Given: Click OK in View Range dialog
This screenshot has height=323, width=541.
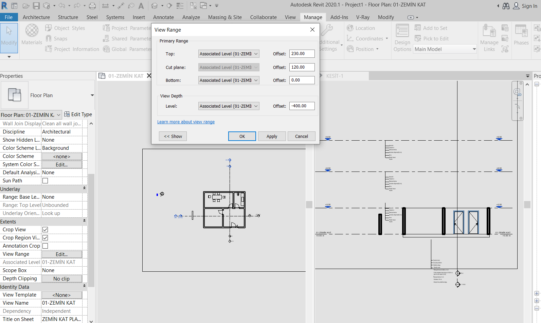Looking at the screenshot, I should click(242, 136).
